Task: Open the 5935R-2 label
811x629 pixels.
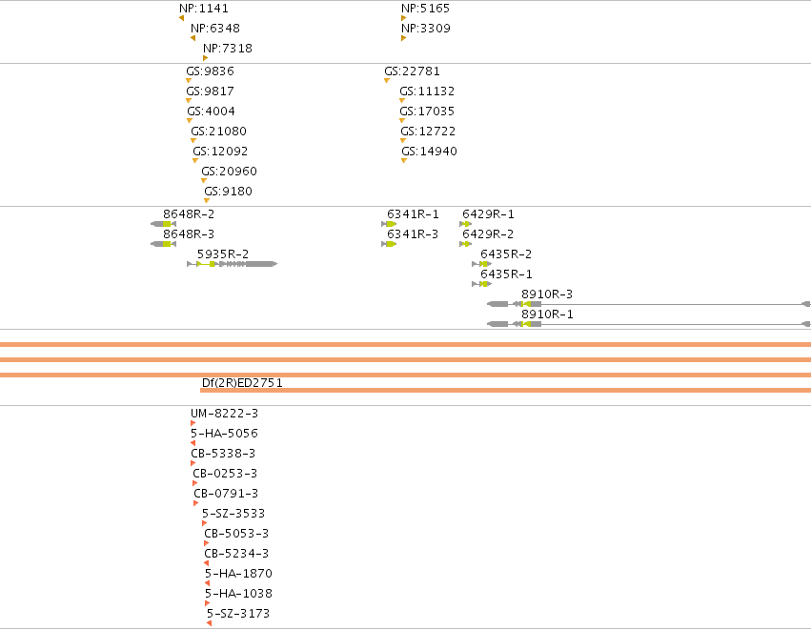Action: pos(223,254)
